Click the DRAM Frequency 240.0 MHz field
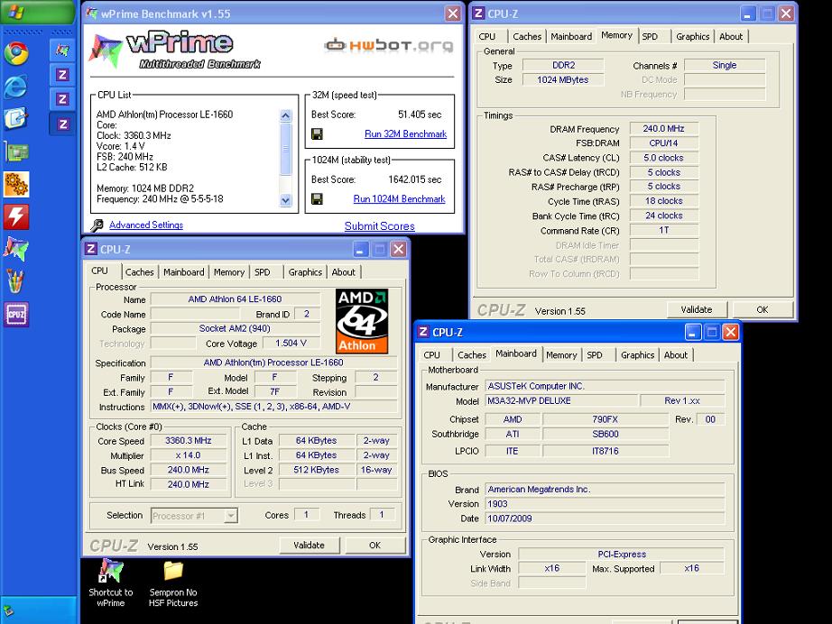The height and width of the screenshot is (624, 832). click(663, 129)
